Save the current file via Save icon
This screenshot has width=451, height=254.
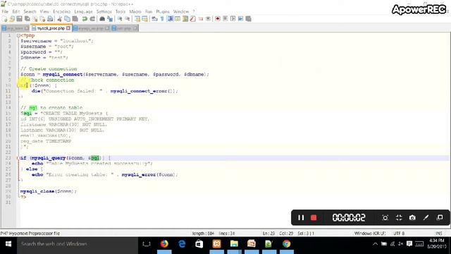[x=19, y=19]
